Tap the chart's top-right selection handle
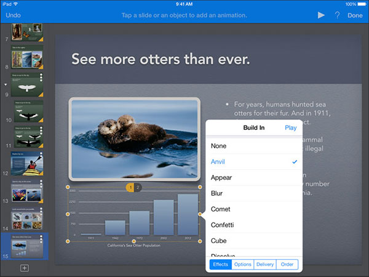The width and height of the screenshot is (369, 277). 200,187
